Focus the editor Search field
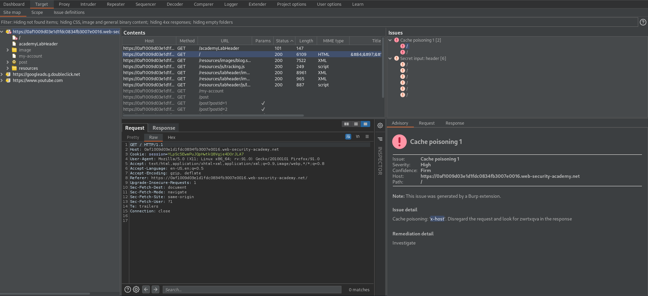Image resolution: width=648 pixels, height=296 pixels. pos(252,290)
